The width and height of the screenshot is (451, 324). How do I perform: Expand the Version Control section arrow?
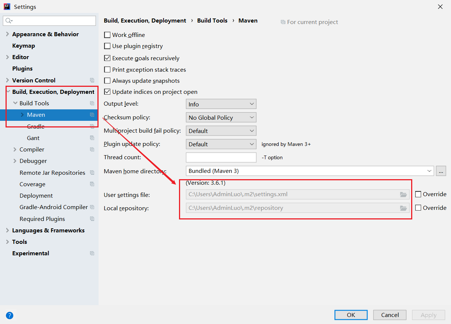coord(8,80)
